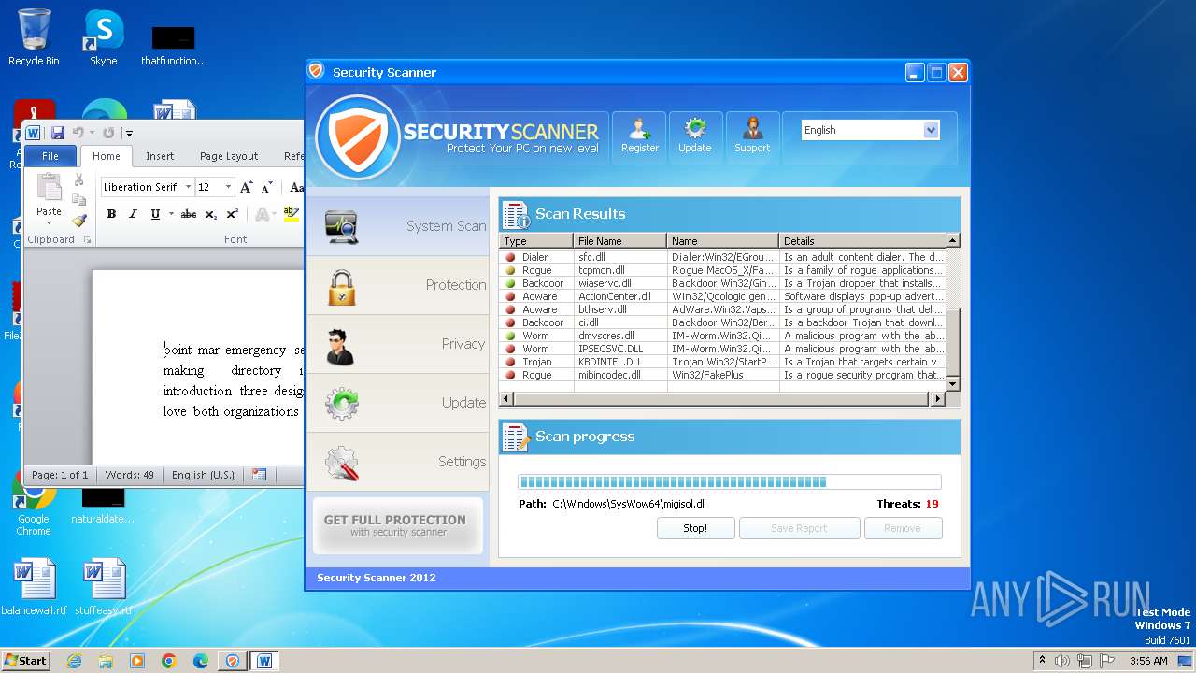1196x673 pixels.
Task: Click the text highlight color button in Word
Action: click(291, 214)
